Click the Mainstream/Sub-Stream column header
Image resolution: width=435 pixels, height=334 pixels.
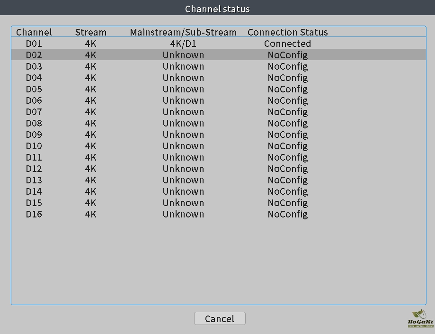183,32
